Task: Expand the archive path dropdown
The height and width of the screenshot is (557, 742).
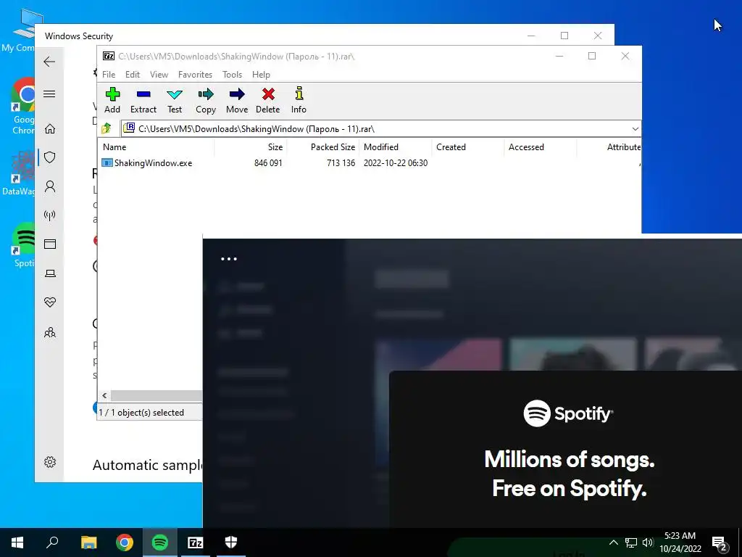Action: click(635, 129)
